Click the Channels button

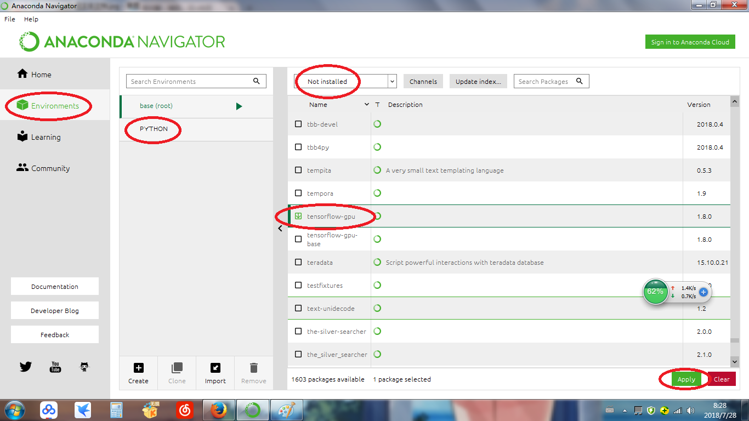pos(423,82)
